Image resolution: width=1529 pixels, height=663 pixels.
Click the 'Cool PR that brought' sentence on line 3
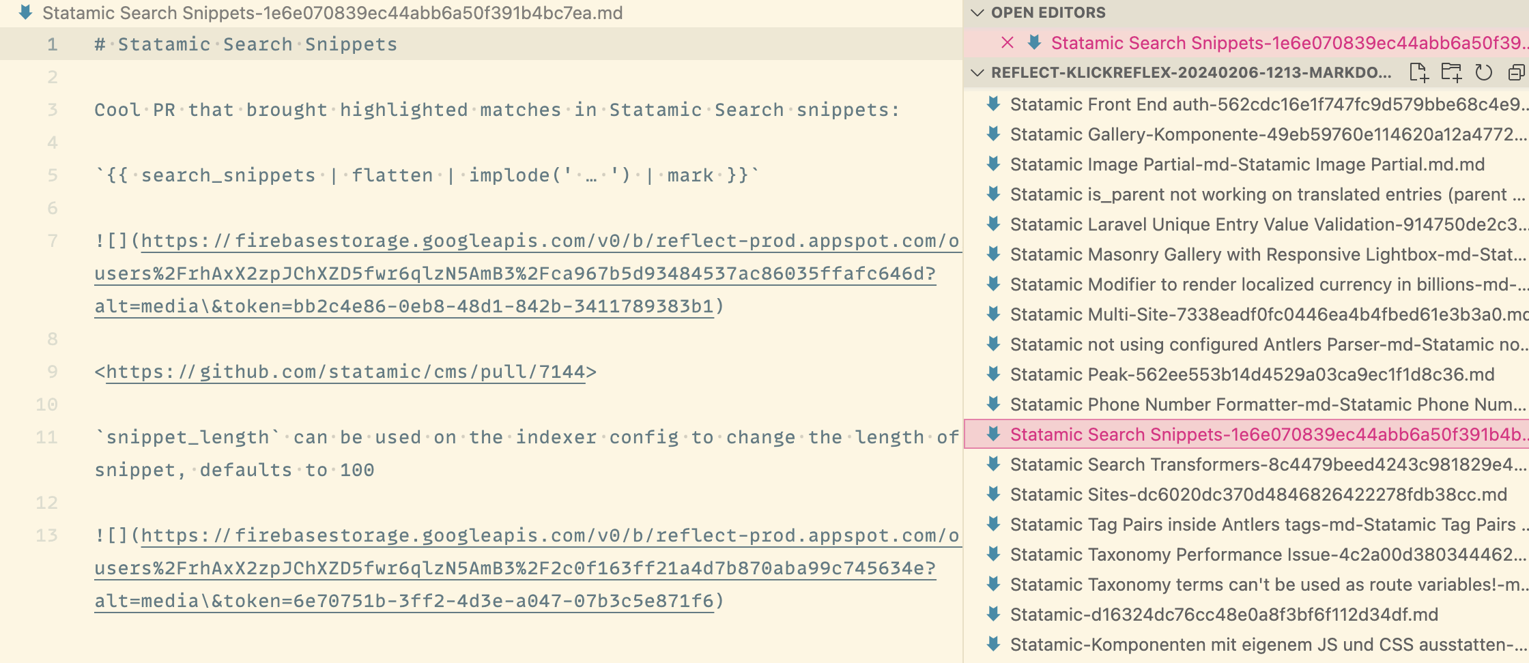[x=497, y=110]
